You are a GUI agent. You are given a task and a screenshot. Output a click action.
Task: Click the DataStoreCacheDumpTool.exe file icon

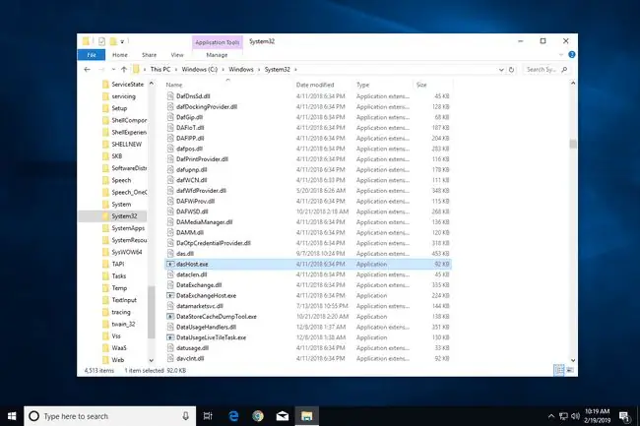pos(170,317)
